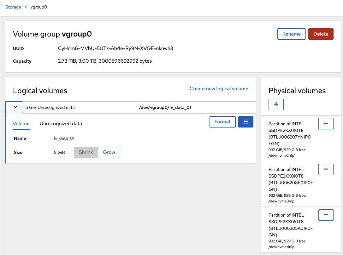Grow the 5 GiB logical volume
This screenshot has width=343, height=255.
tap(109, 152)
